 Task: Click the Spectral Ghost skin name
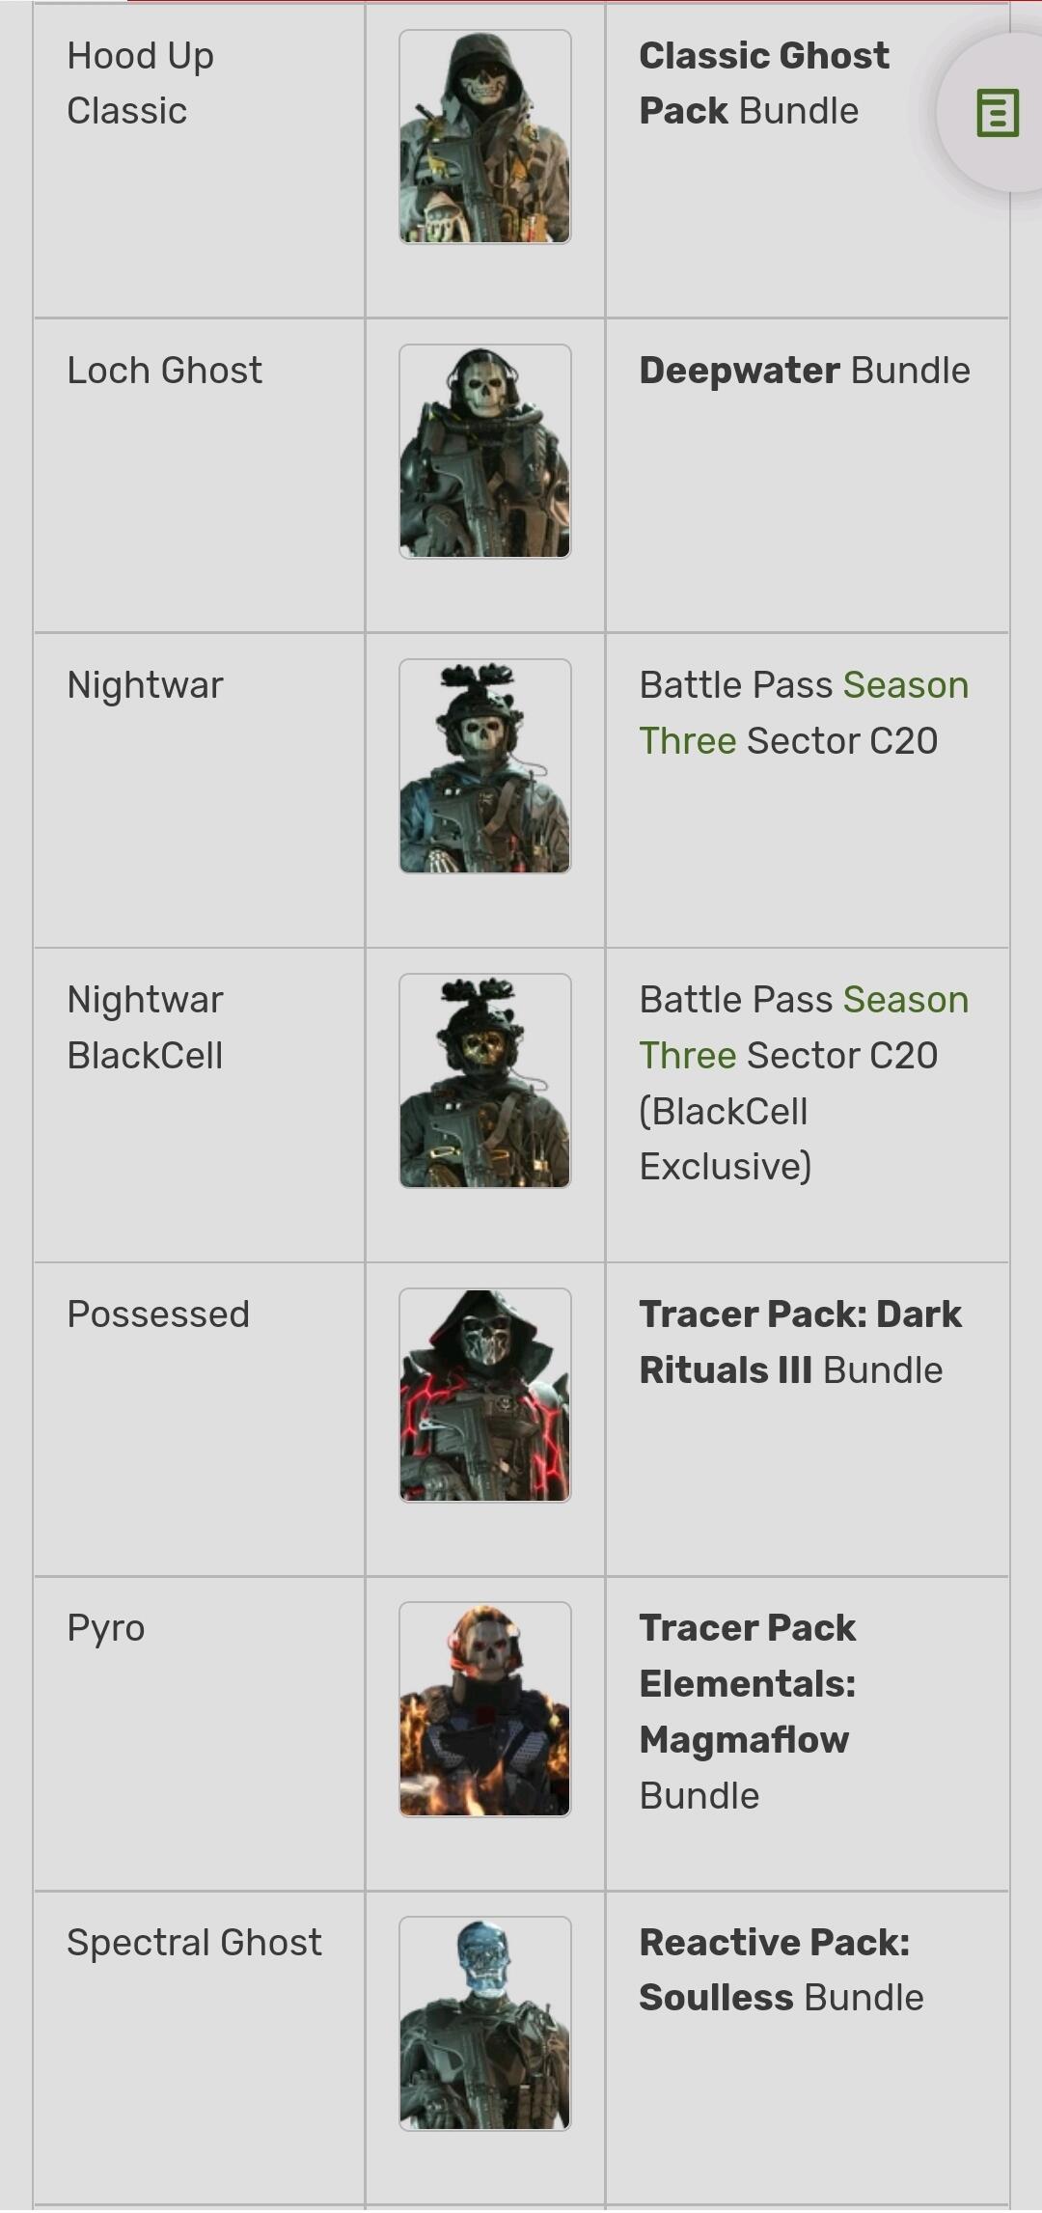tap(194, 1943)
